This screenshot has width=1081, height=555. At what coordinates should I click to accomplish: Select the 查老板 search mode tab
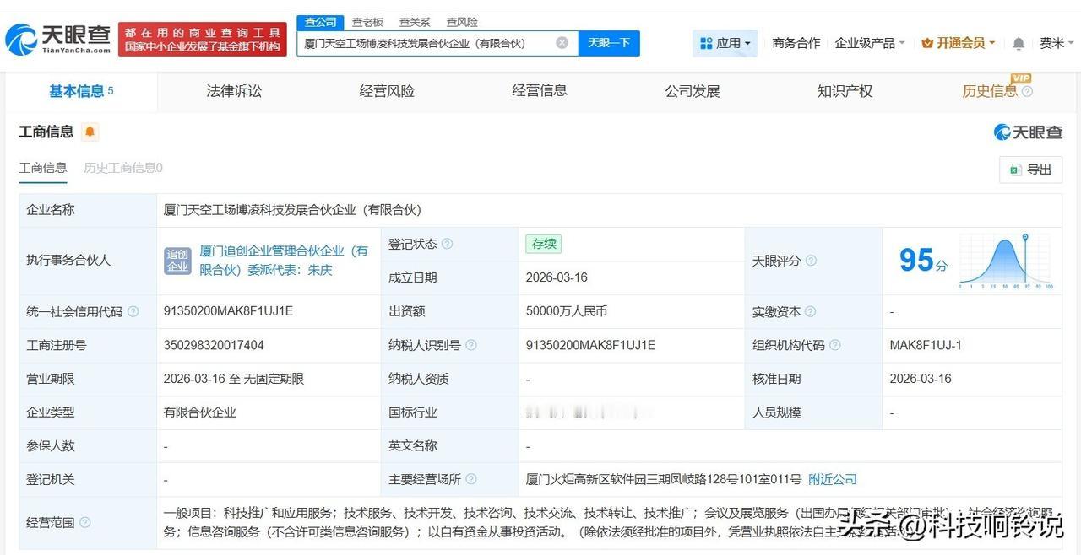coord(367,22)
